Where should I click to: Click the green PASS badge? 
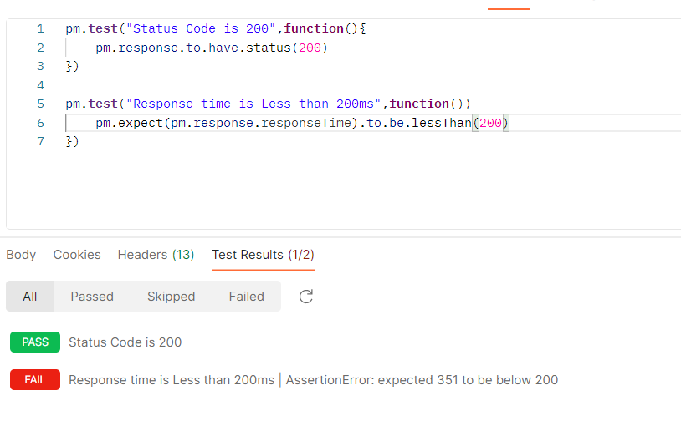pyautogui.click(x=35, y=342)
